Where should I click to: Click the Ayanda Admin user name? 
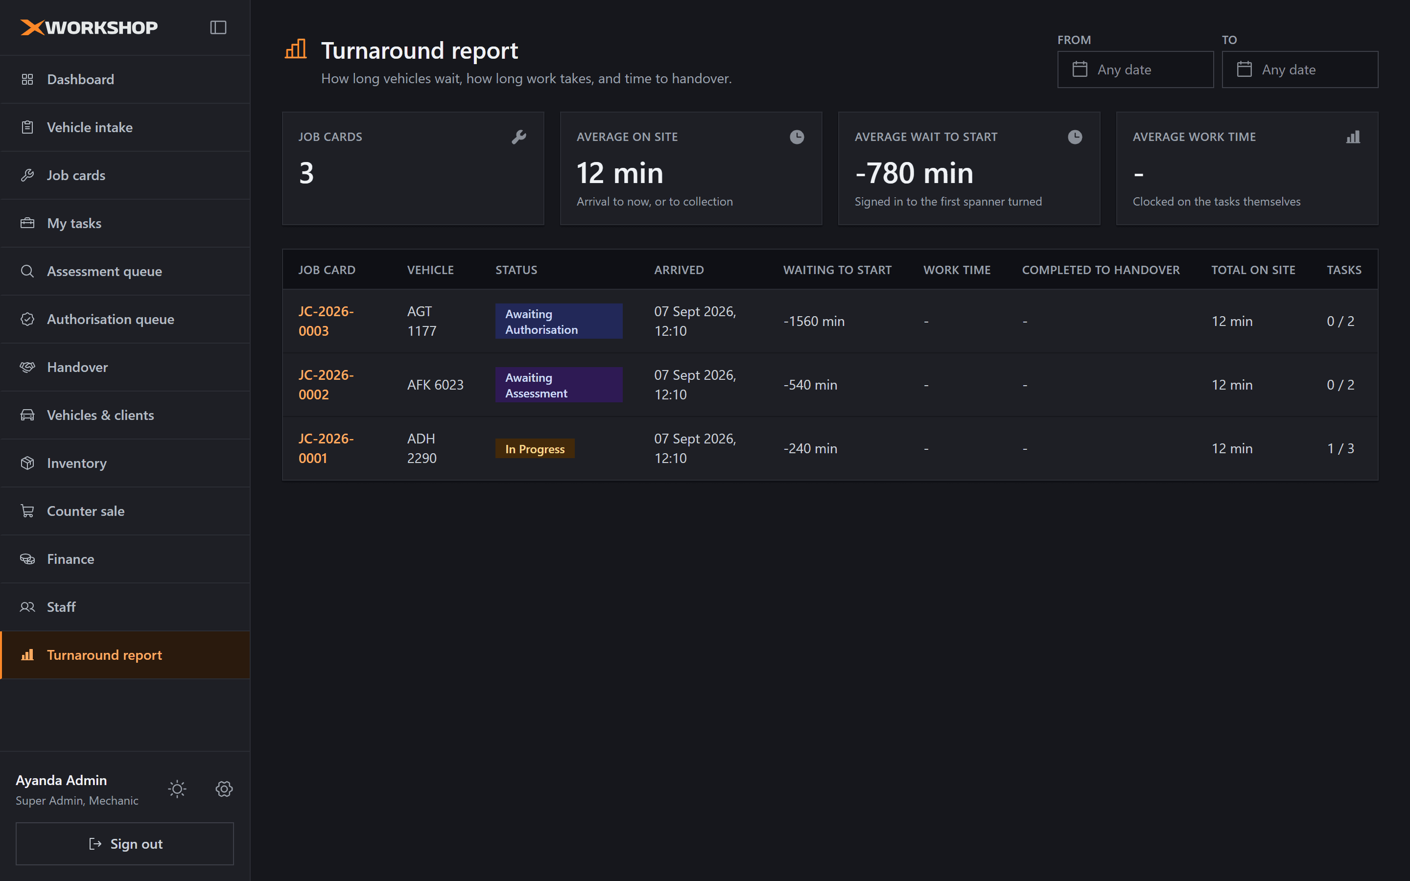(61, 780)
